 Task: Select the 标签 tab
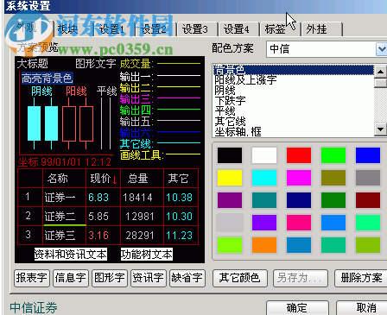[x=280, y=29]
